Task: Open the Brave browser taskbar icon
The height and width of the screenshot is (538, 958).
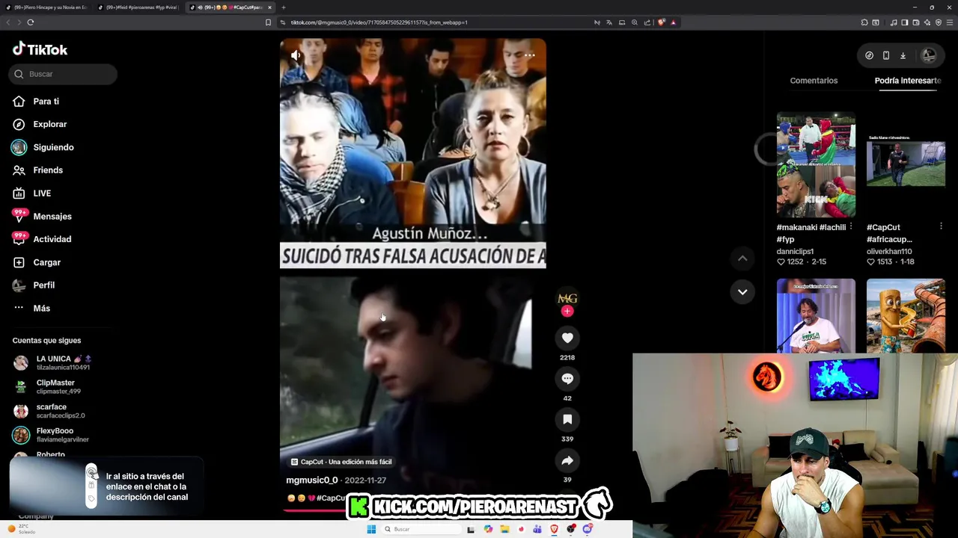Action: 554,529
